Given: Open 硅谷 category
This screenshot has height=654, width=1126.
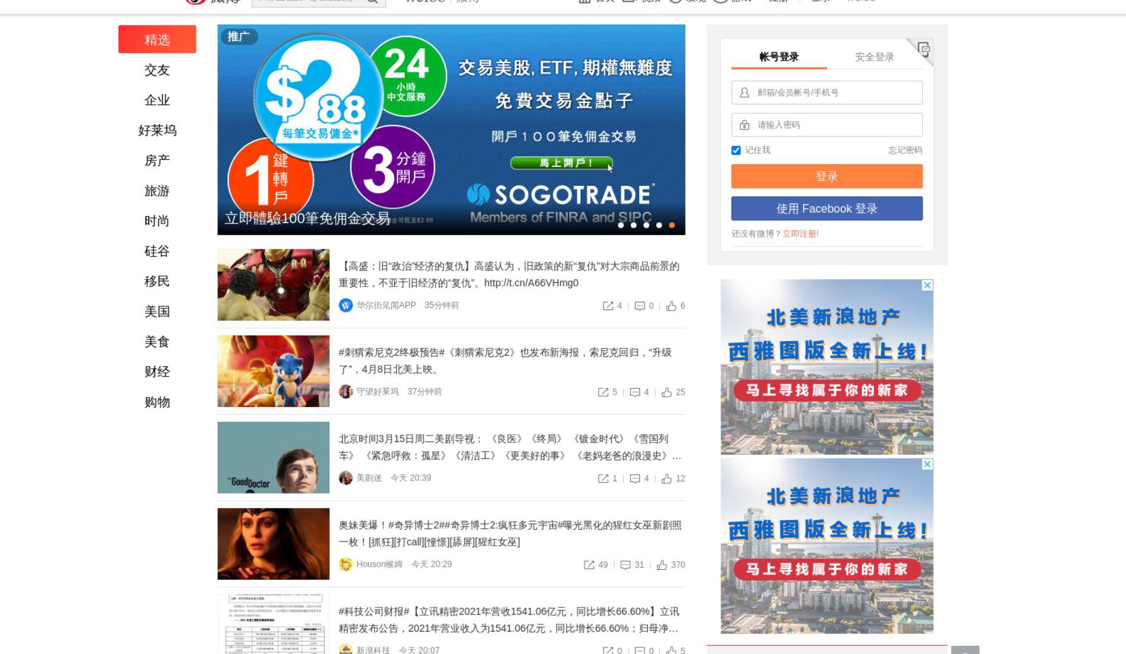Looking at the screenshot, I should coord(157,251).
